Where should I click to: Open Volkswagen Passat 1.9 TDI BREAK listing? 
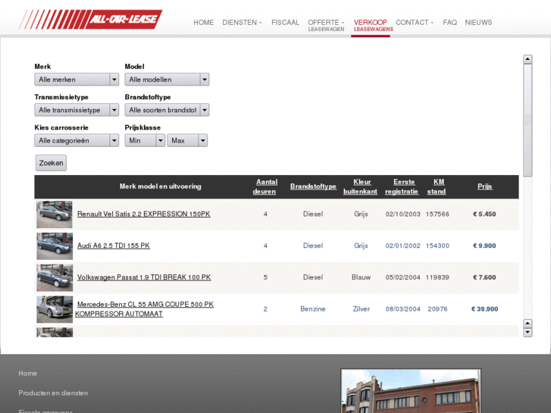[x=144, y=277]
